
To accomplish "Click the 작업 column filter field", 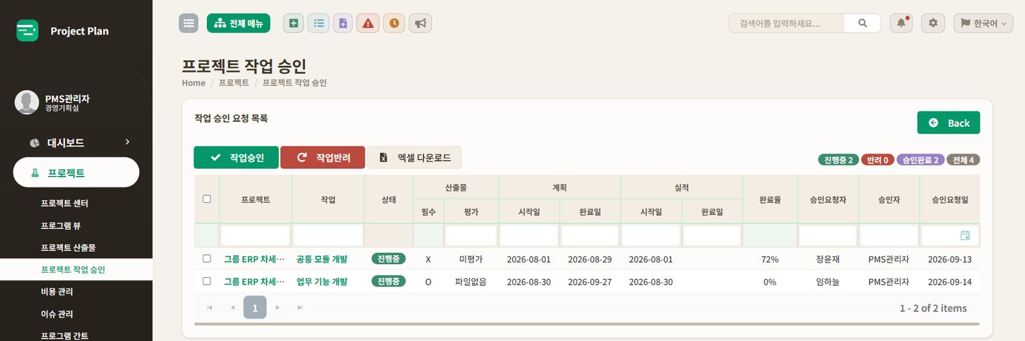I will pos(328,235).
